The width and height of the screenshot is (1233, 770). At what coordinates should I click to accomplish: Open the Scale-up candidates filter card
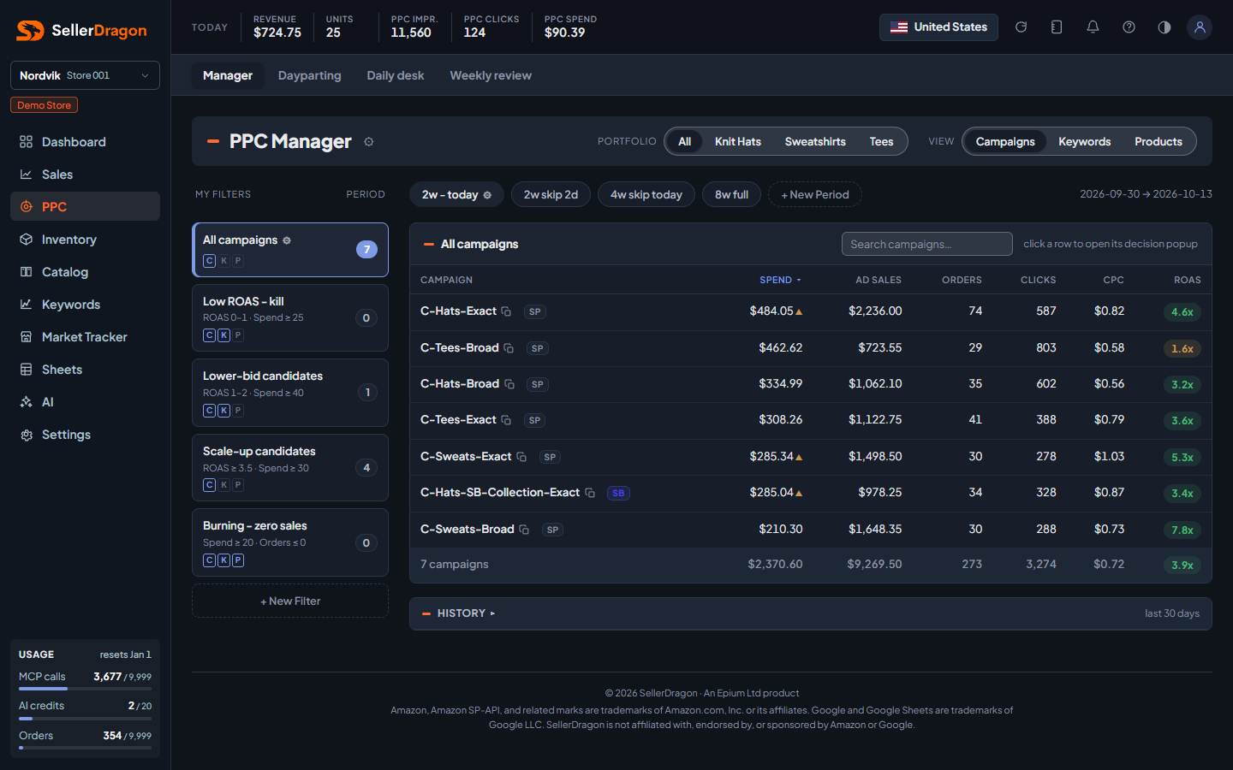click(x=290, y=468)
